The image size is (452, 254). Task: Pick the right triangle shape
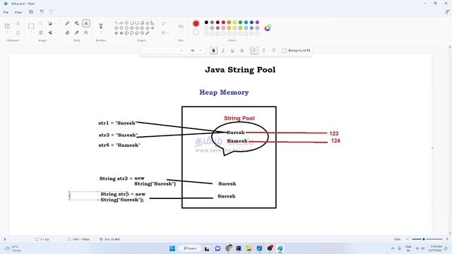[153, 23]
